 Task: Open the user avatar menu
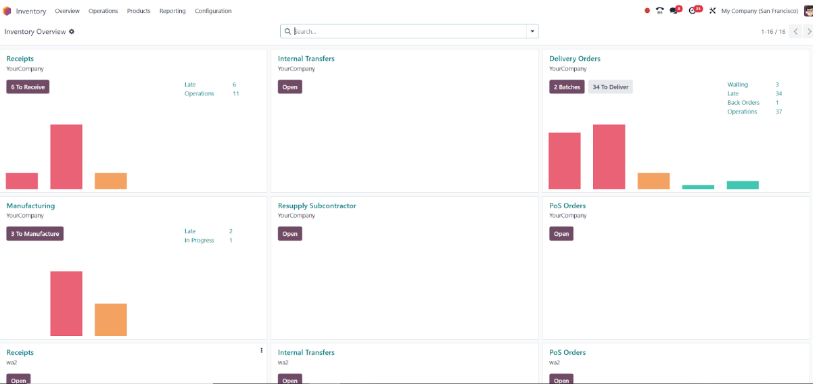808,11
